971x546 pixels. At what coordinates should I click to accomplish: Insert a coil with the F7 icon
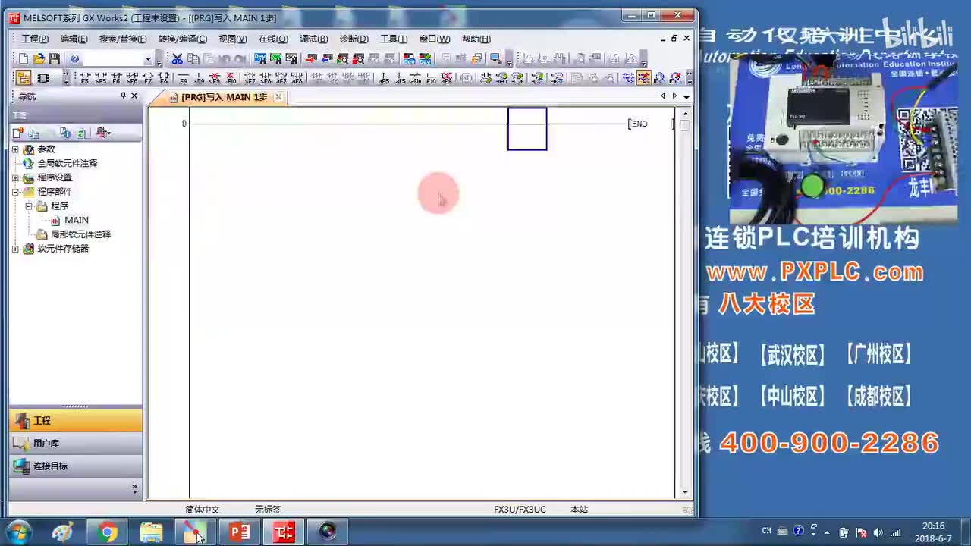point(148,77)
